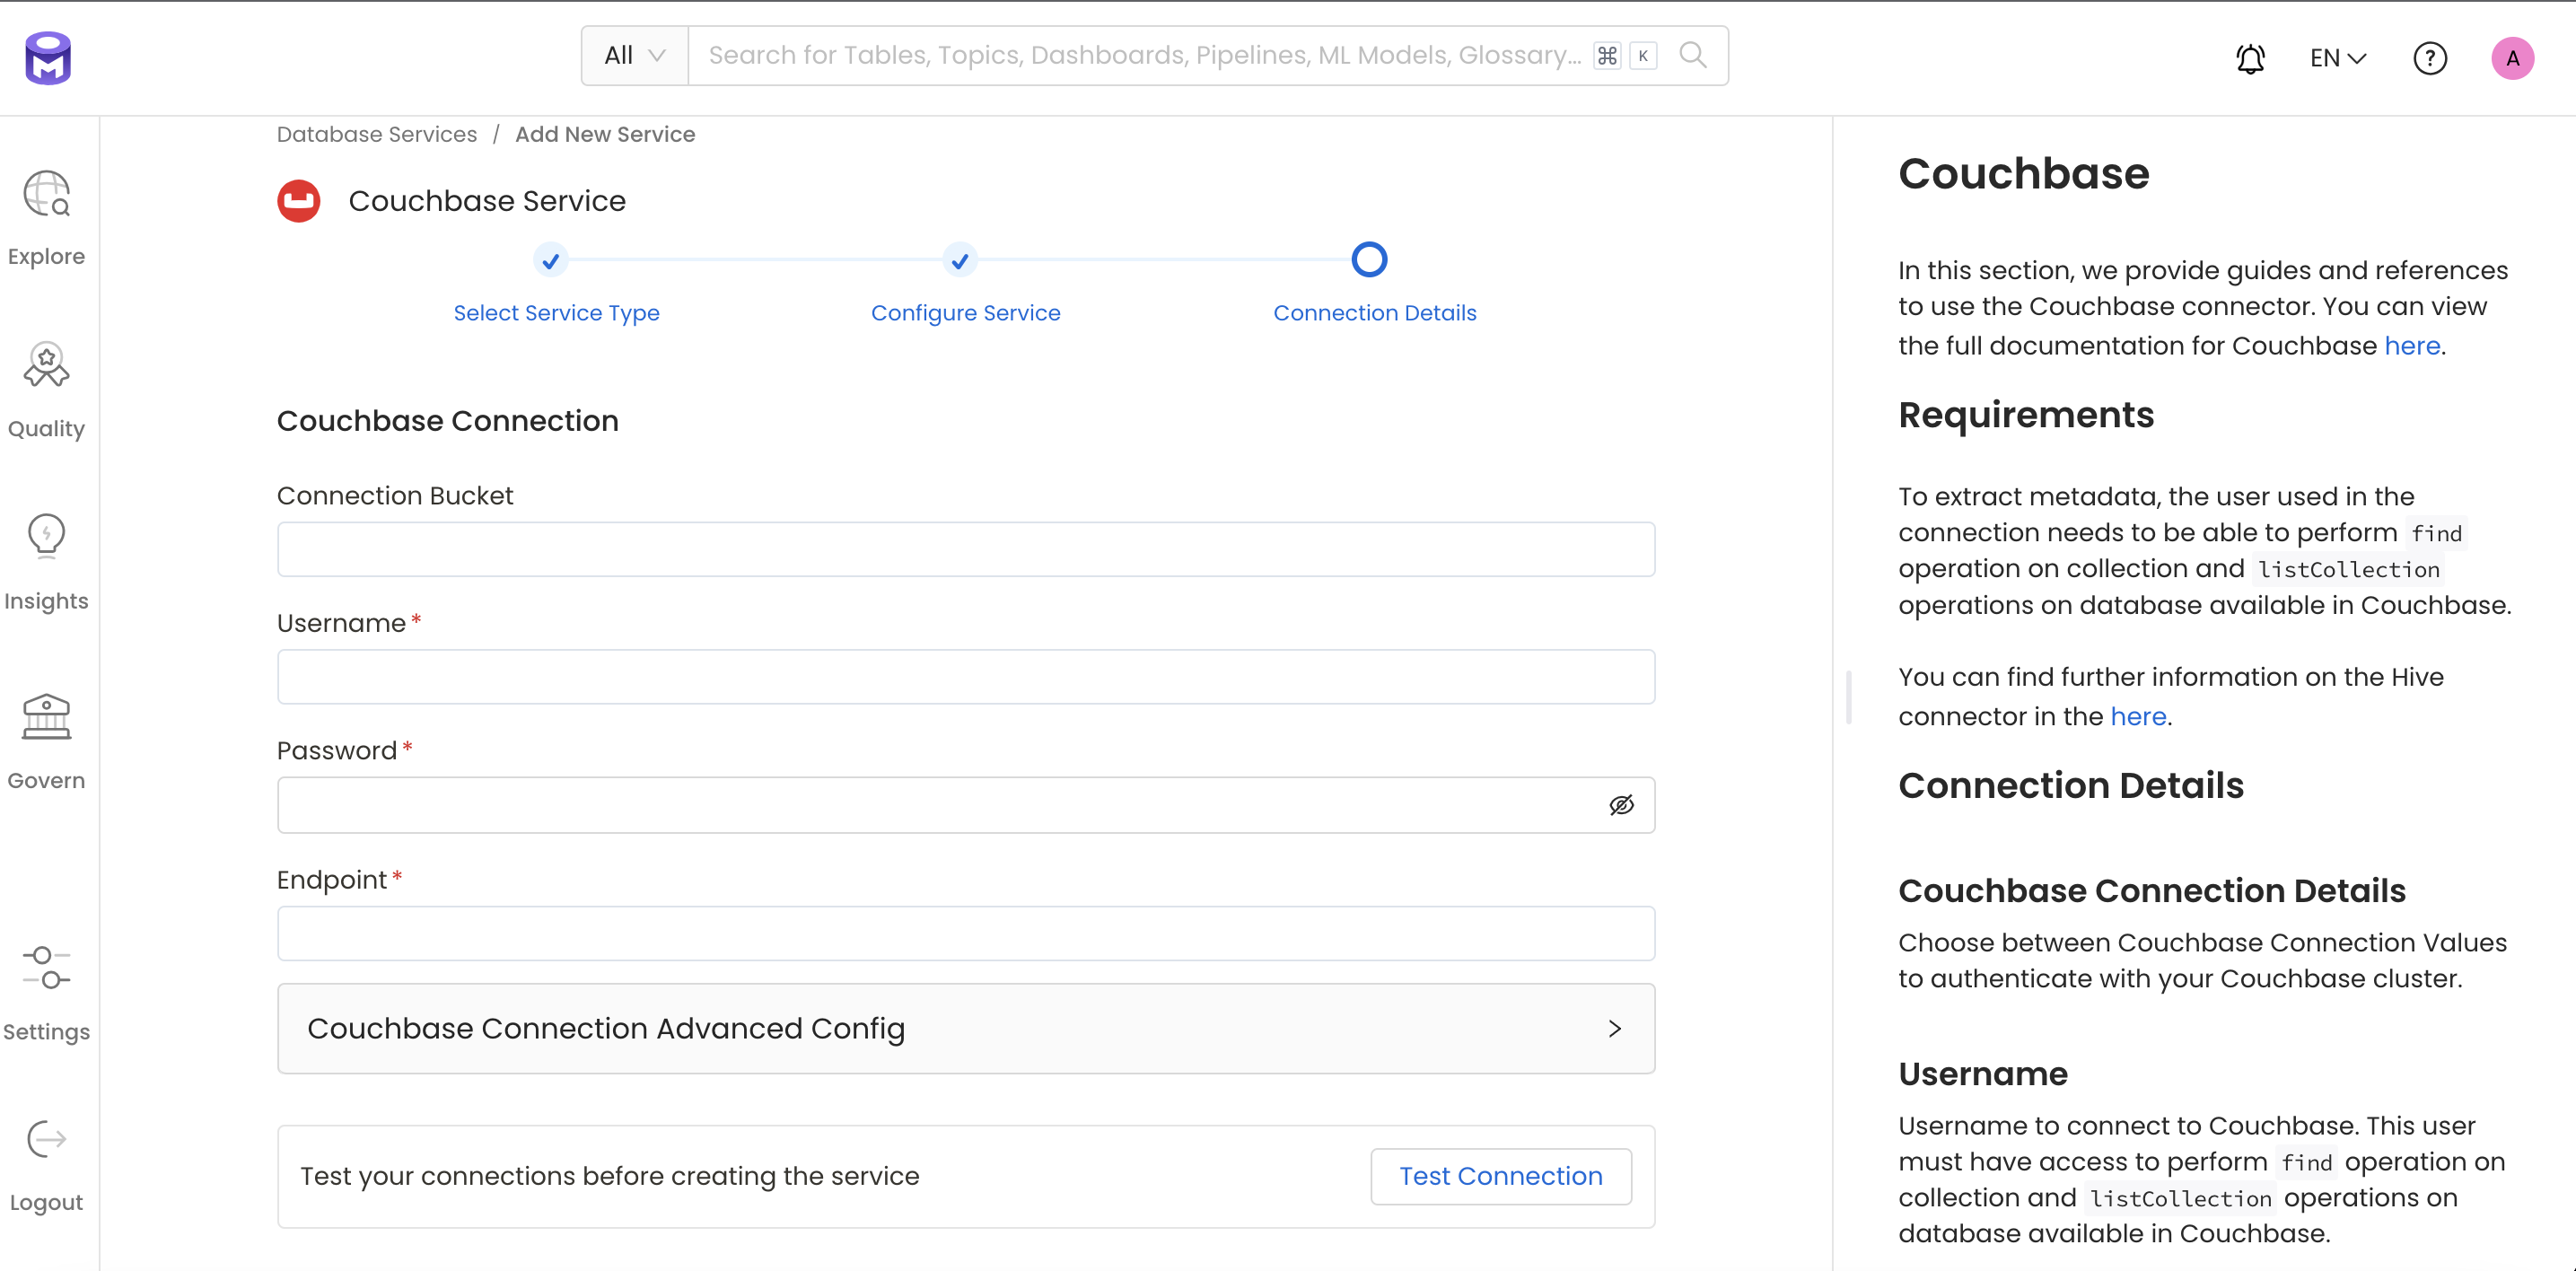Click the search magnifier icon

1693,55
